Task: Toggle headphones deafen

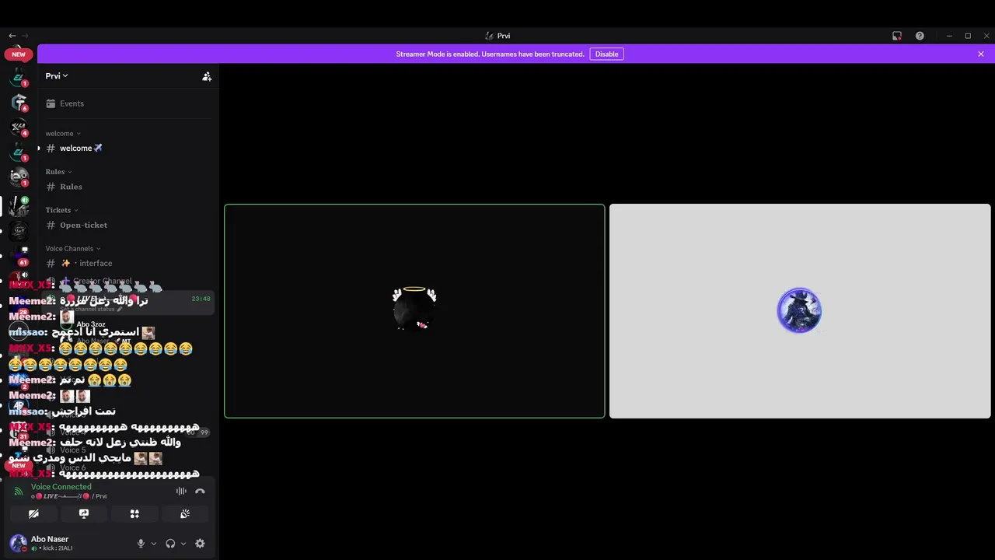Action: (x=170, y=544)
